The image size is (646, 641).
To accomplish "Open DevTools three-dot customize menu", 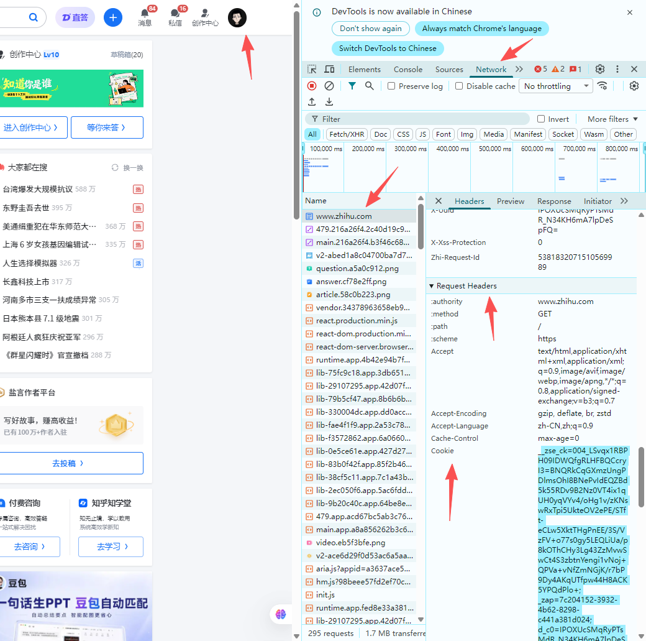I will [x=617, y=69].
